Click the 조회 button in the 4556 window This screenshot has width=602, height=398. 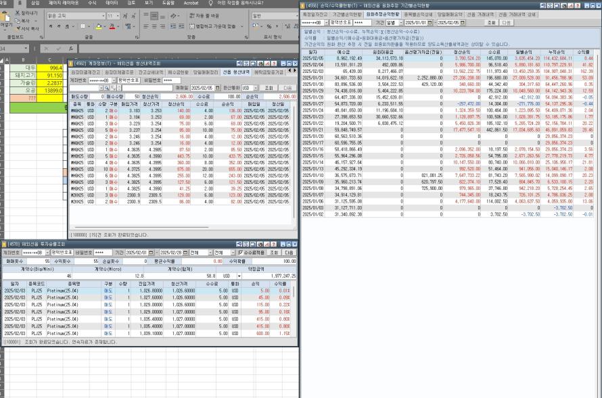pyautogui.click(x=492, y=22)
